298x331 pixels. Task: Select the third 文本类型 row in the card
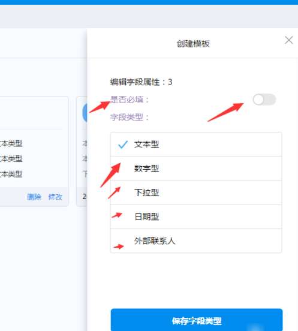[x=11, y=174]
